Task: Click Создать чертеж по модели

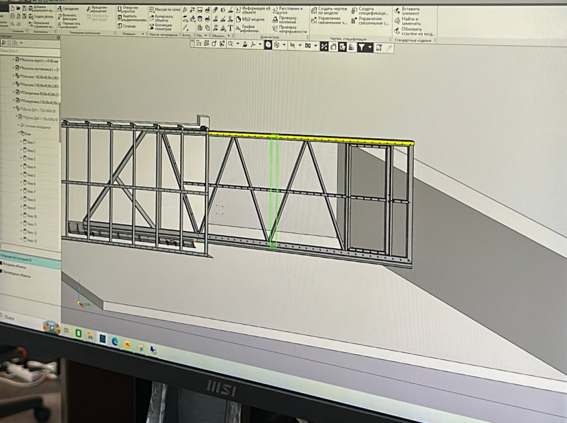Action: [x=329, y=11]
